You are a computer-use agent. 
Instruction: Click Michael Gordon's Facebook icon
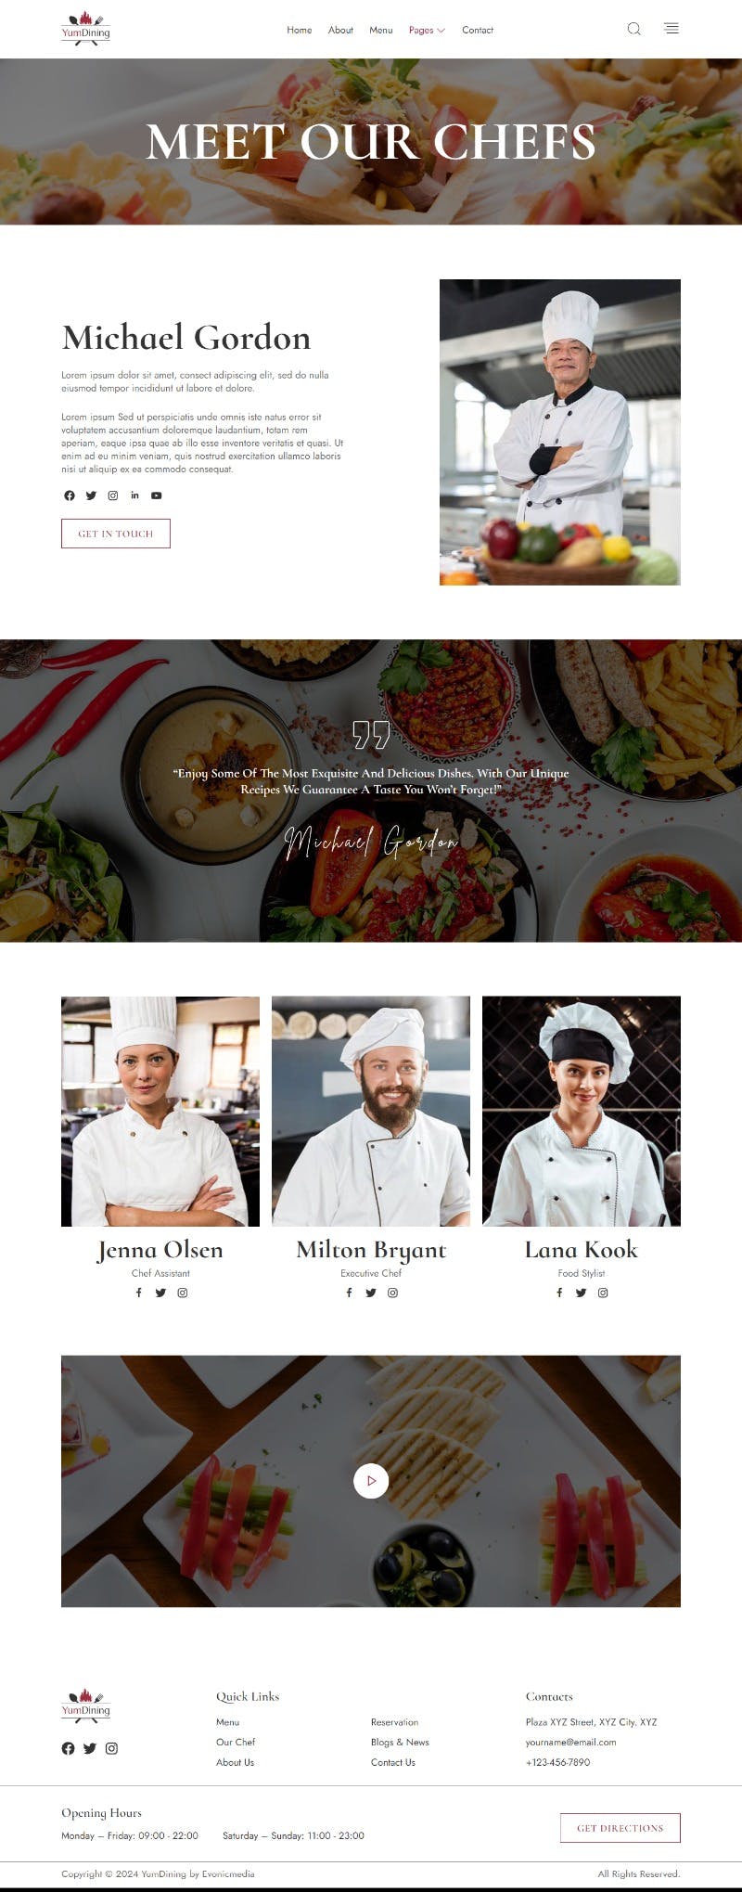click(x=69, y=496)
